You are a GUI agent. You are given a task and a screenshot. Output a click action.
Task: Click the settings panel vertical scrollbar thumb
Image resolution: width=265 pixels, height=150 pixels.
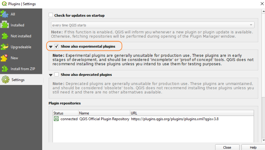(x=263, y=55)
